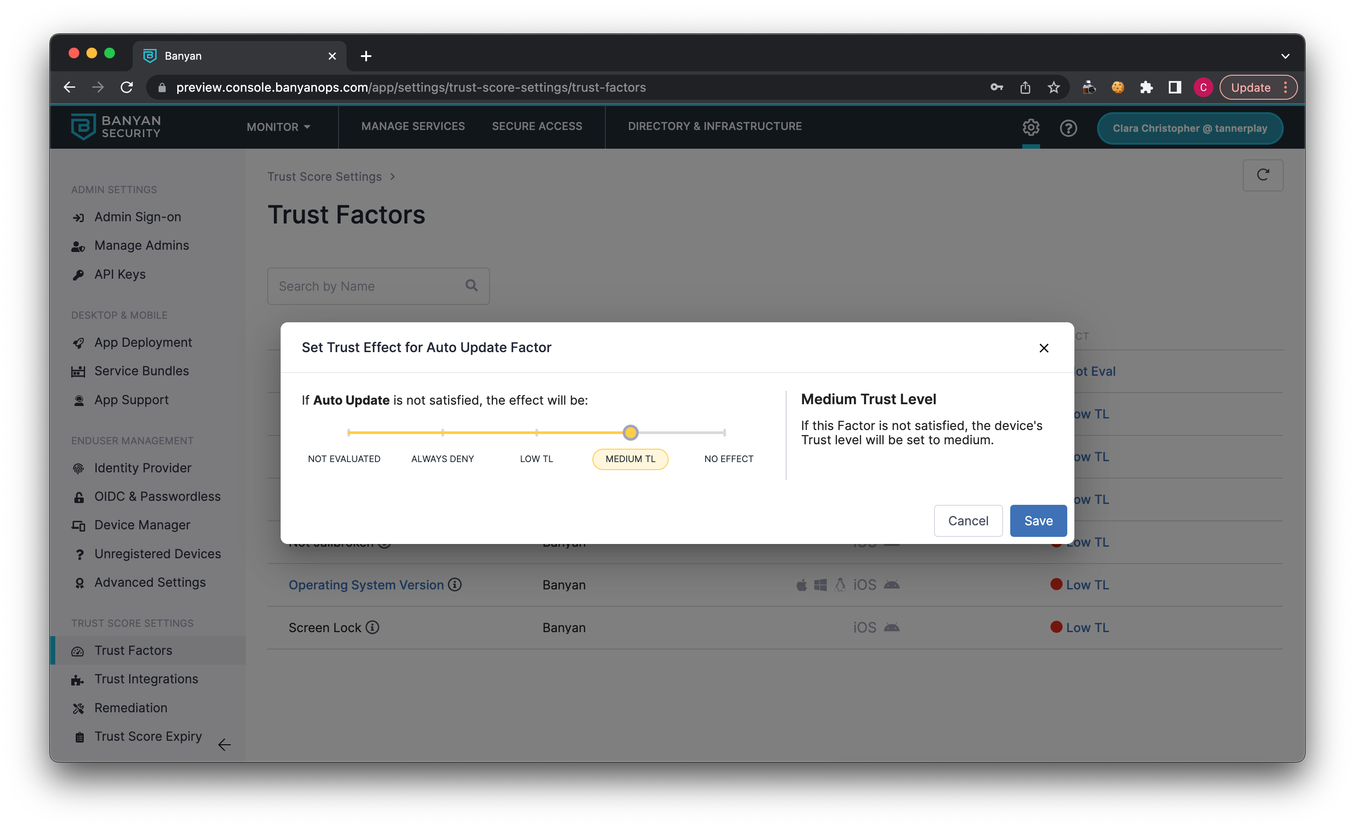Screen dimensions: 1355x828
Task: Click Cancel in the dialog
Action: tap(968, 520)
